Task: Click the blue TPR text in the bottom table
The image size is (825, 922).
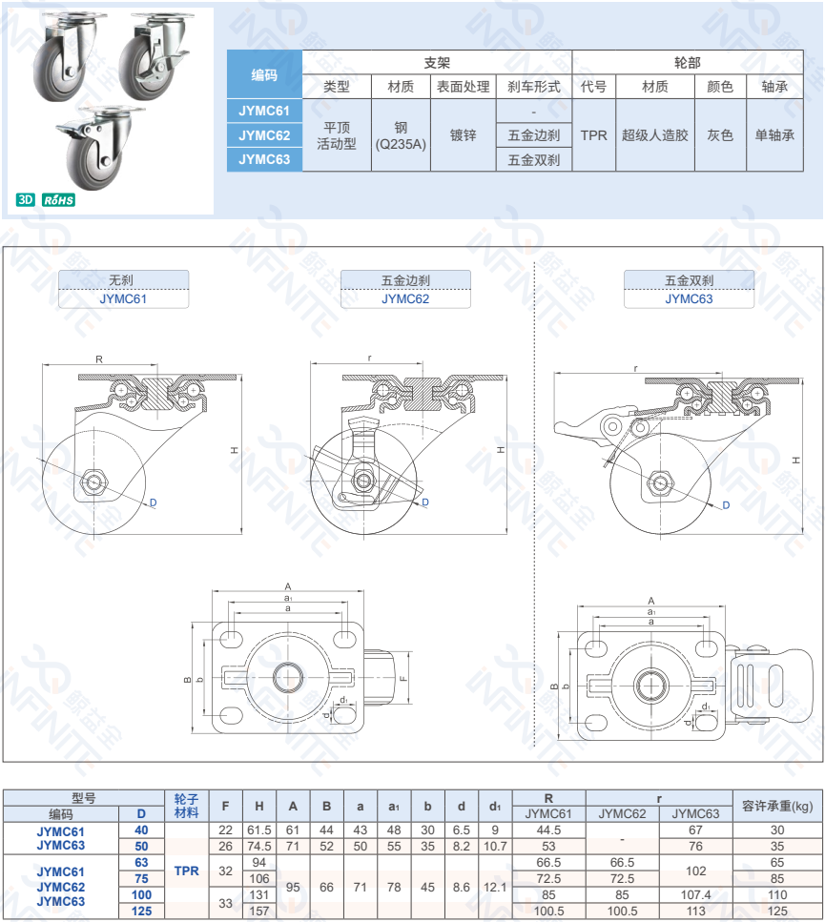Action: click(x=187, y=871)
